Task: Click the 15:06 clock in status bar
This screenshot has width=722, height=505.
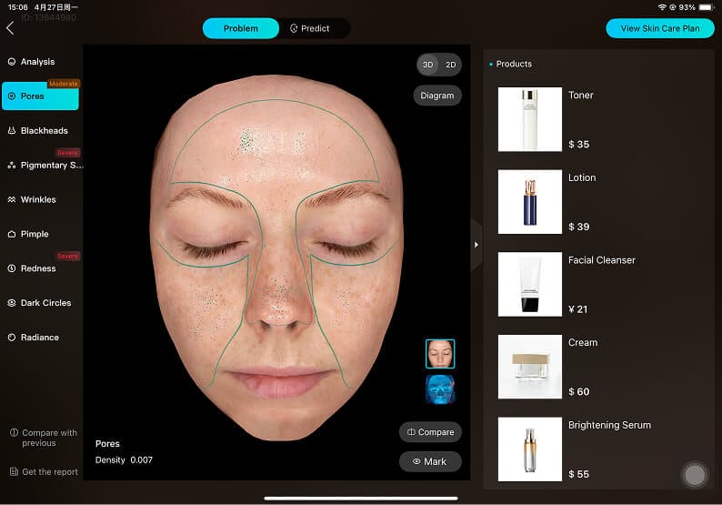Action: point(18,7)
